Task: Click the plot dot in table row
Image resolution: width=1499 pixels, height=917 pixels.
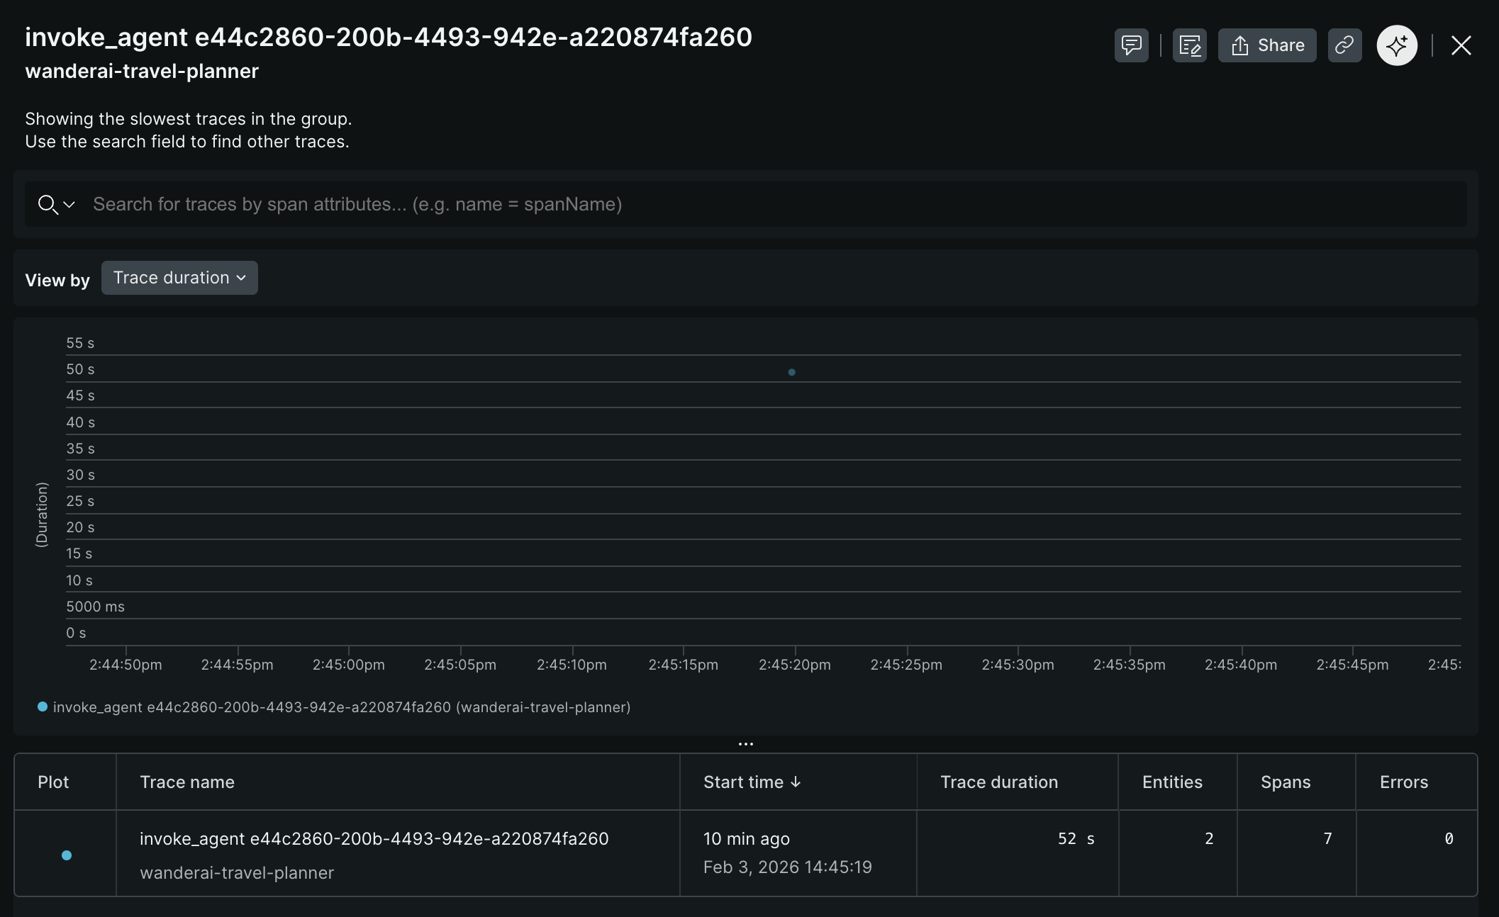Action: coord(67,855)
